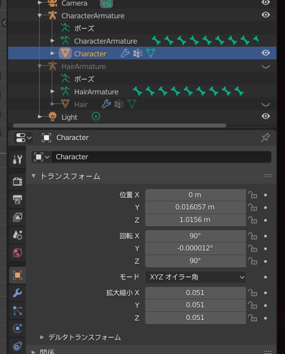Viewport: 285px width, 354px height.
Task: Open the Physics properties tab
Action: tap(17, 329)
